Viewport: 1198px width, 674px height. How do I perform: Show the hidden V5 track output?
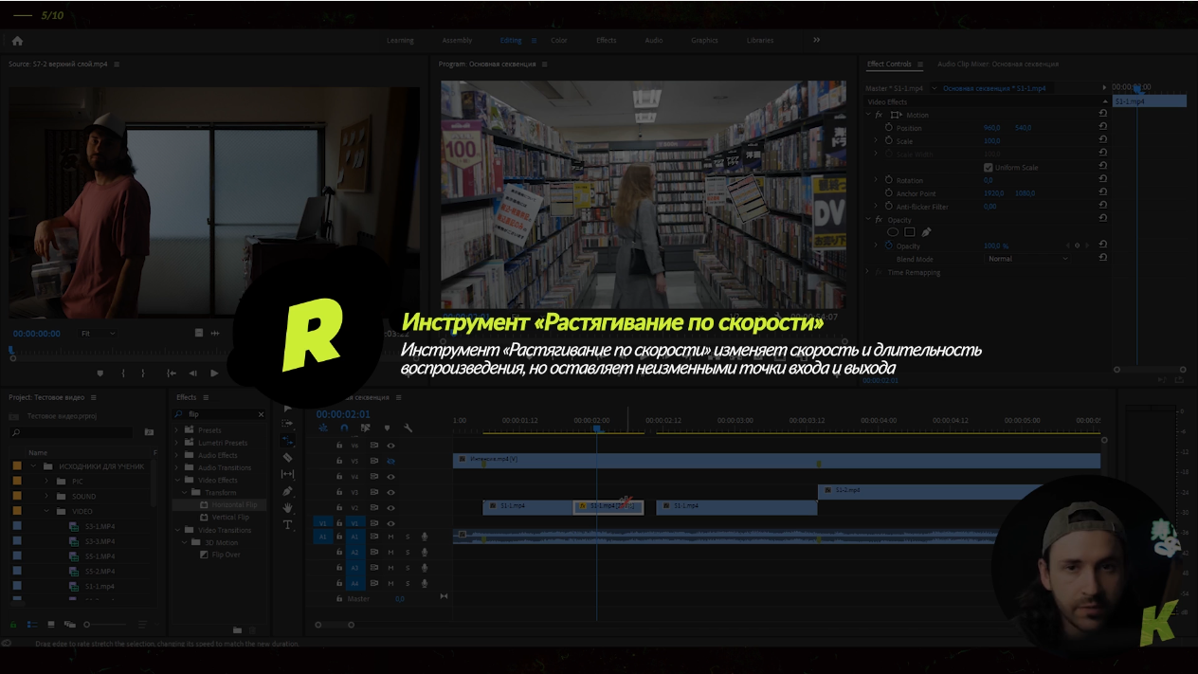[x=390, y=461]
